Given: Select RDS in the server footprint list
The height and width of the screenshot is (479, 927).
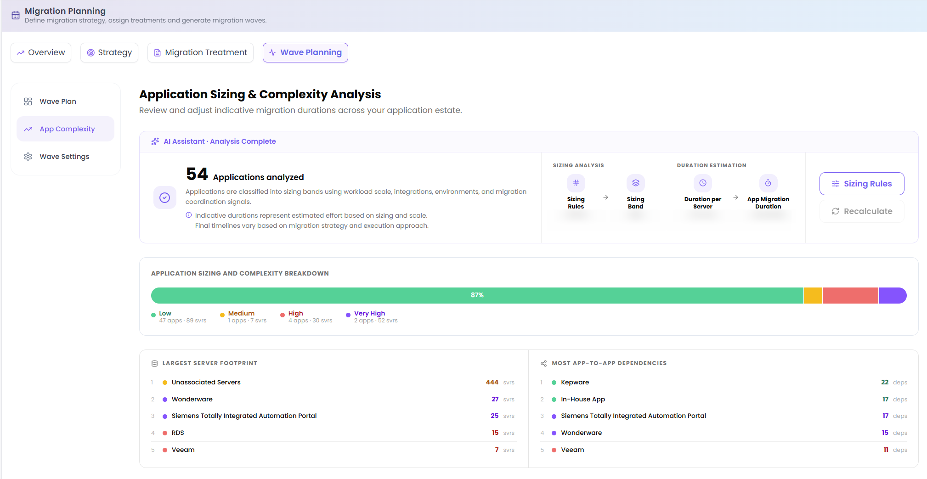Looking at the screenshot, I should (x=333, y=433).
